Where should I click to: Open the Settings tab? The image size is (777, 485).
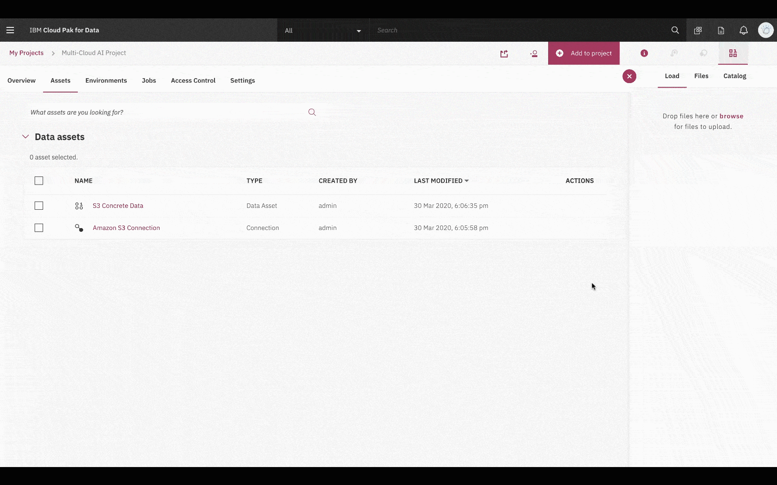point(242,80)
